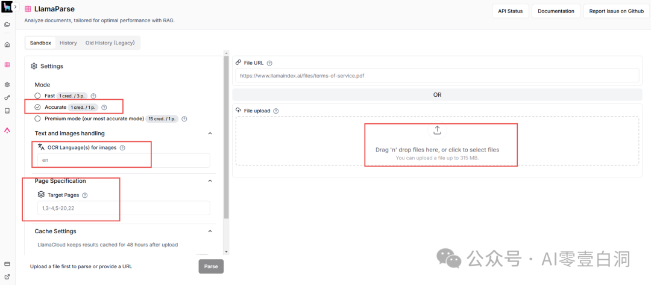The image size is (651, 285).
Task: Open the sidebar gear settings icon
Action: point(7,85)
